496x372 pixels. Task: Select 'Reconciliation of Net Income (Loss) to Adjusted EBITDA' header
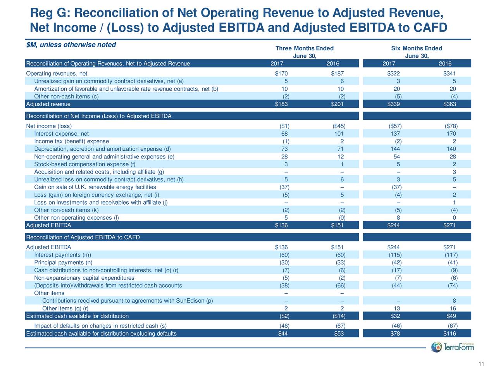[98, 116]
